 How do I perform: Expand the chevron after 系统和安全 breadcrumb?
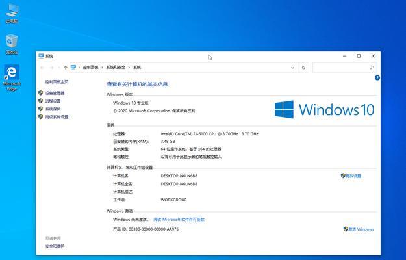pos(129,68)
